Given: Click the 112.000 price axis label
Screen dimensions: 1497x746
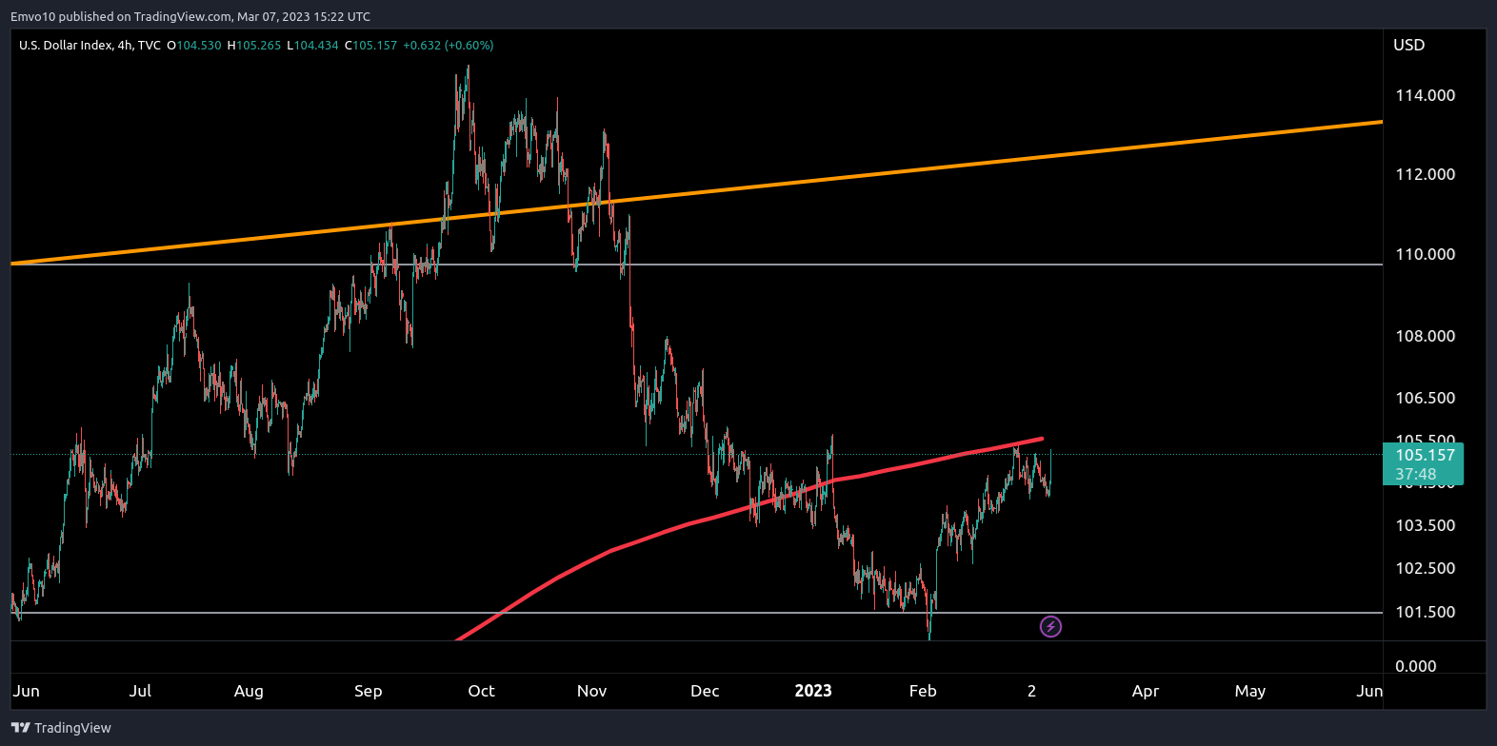Looking at the screenshot, I should click(x=1425, y=174).
